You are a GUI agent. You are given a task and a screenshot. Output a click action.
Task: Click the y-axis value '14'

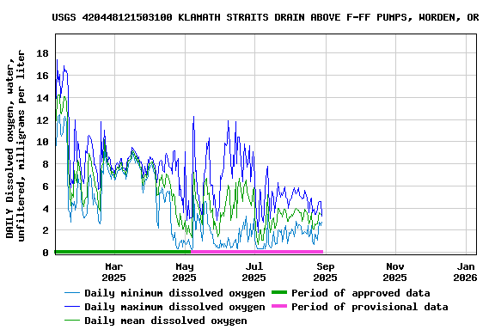[42, 98]
